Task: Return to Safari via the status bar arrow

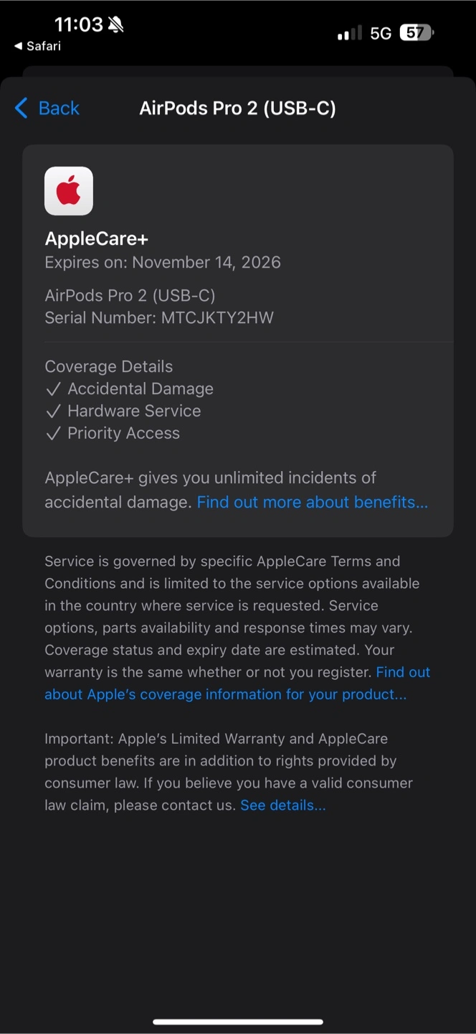Action: coord(19,46)
